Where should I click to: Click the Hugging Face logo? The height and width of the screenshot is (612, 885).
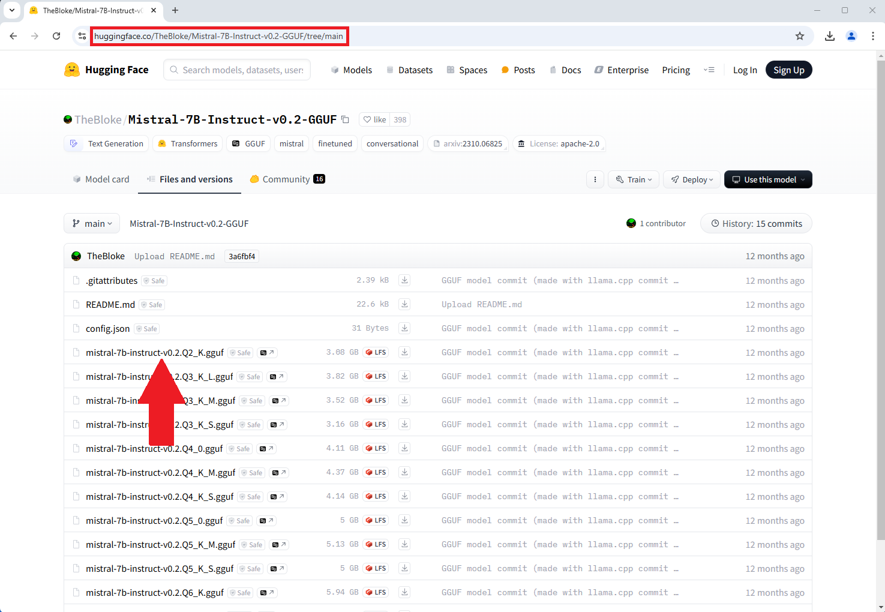[x=106, y=70]
